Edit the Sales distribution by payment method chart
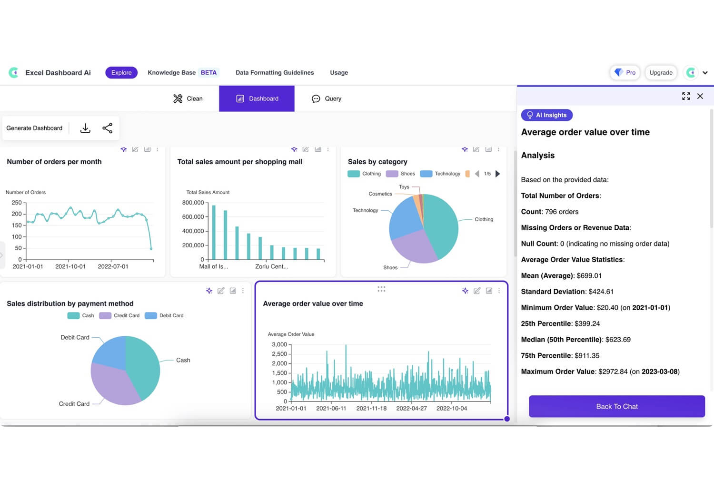714x489 pixels. [221, 291]
